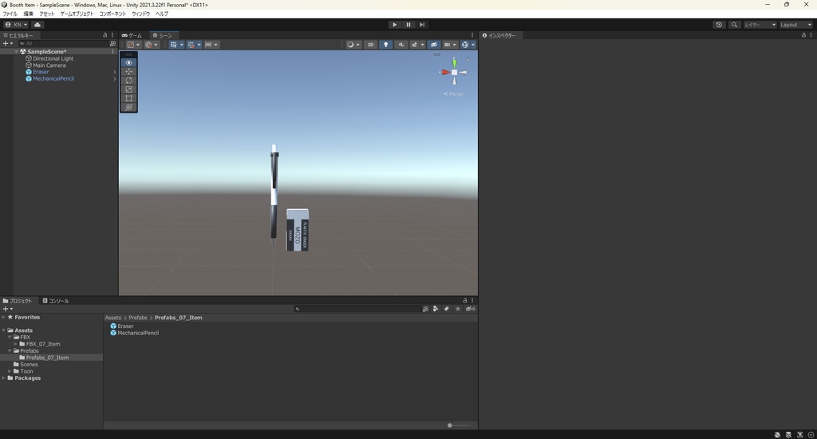Open the scene camera settings dropdown

(x=449, y=45)
